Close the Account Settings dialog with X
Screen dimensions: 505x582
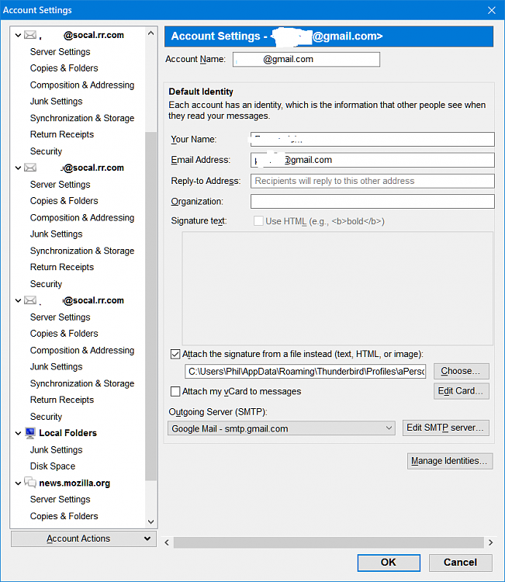(492, 10)
